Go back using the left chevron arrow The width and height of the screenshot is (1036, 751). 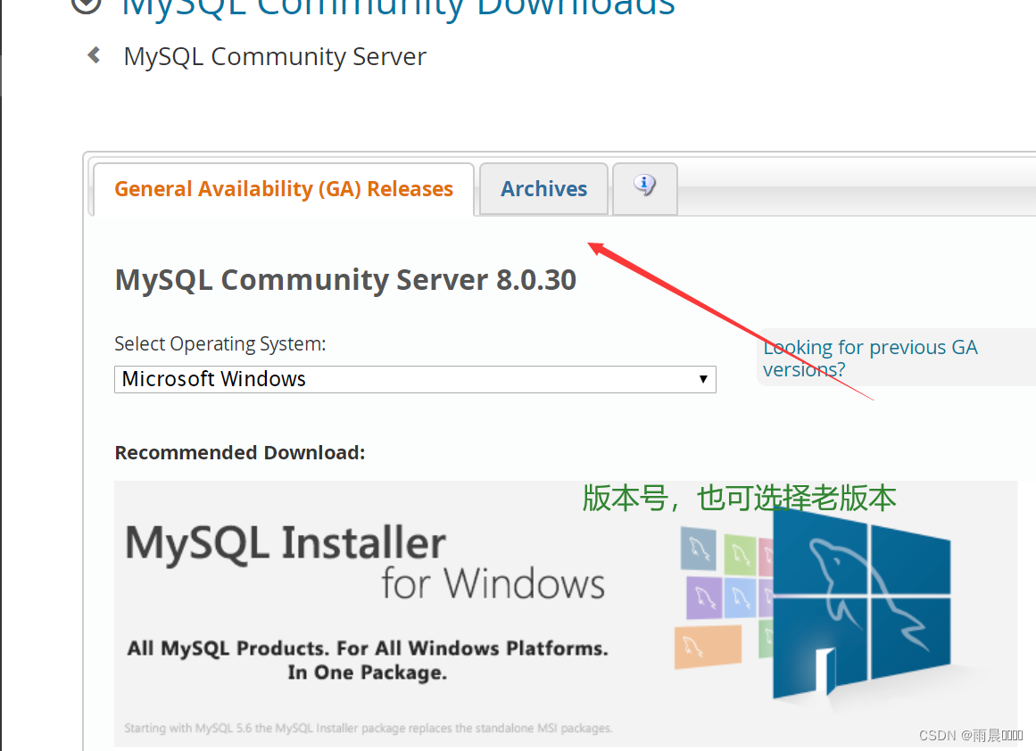coord(94,55)
